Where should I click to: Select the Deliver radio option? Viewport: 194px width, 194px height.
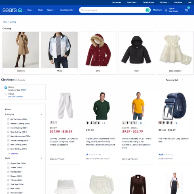(6, 88)
